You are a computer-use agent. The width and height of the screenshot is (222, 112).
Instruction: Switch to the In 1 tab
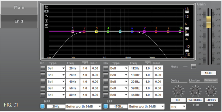coord(19,21)
